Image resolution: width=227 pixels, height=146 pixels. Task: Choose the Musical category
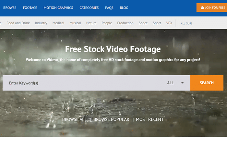tap(75, 23)
